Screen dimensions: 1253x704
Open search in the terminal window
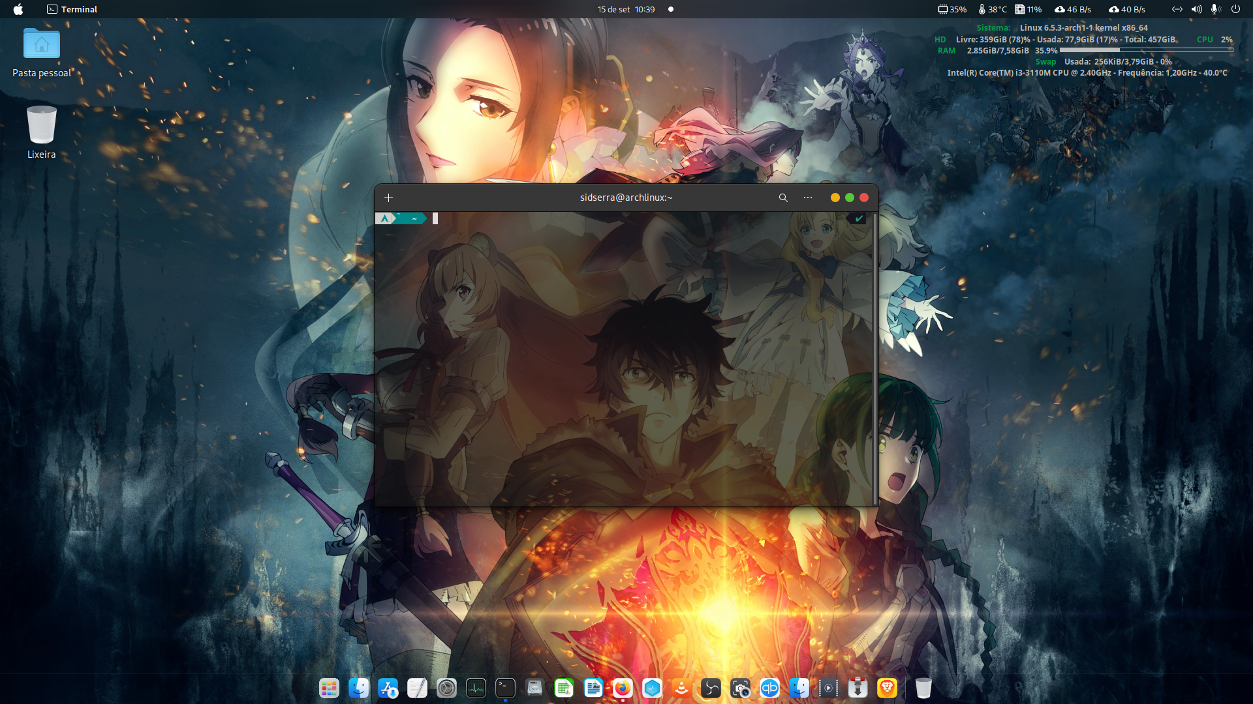pos(783,198)
